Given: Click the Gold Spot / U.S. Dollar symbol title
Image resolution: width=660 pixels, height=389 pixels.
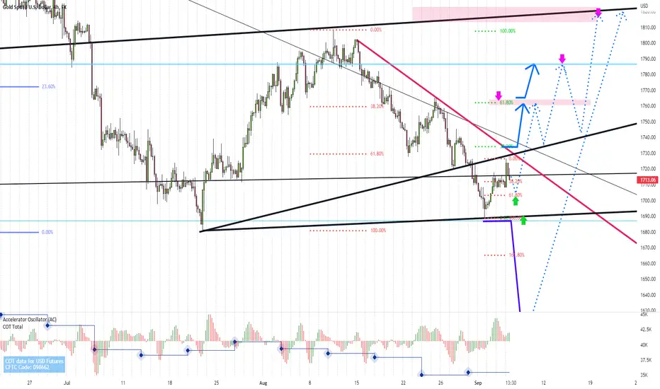Looking at the screenshot, I should coord(35,7).
